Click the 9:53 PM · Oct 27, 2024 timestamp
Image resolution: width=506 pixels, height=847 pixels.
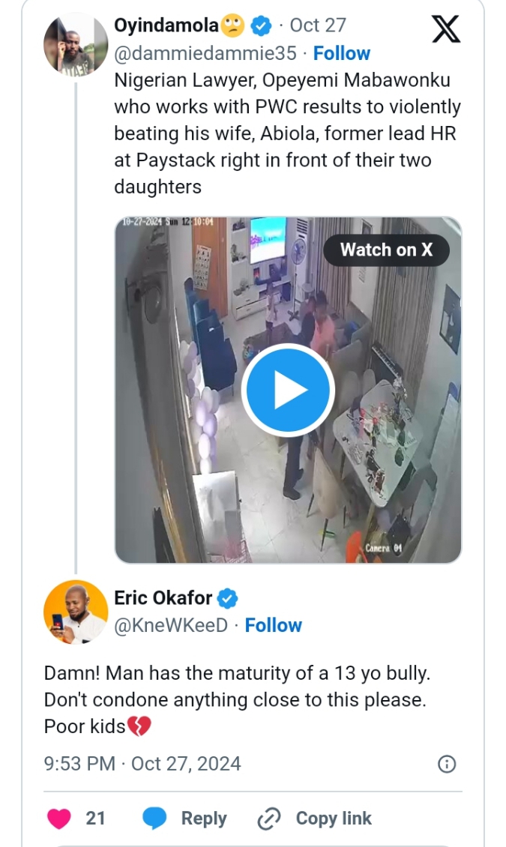tap(142, 764)
